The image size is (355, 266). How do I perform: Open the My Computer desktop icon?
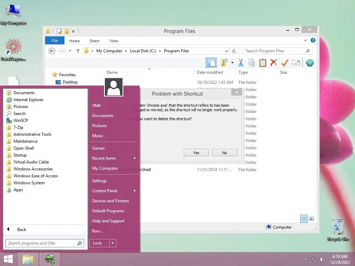(14, 15)
